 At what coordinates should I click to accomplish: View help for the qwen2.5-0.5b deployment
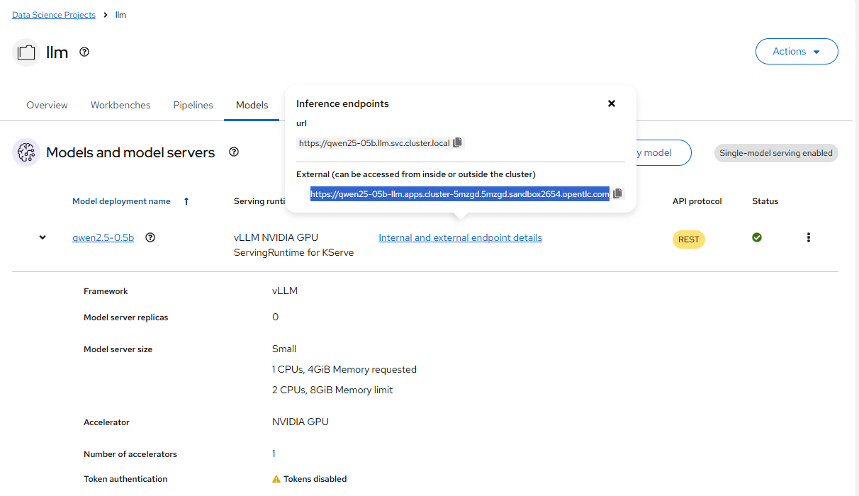click(x=150, y=237)
